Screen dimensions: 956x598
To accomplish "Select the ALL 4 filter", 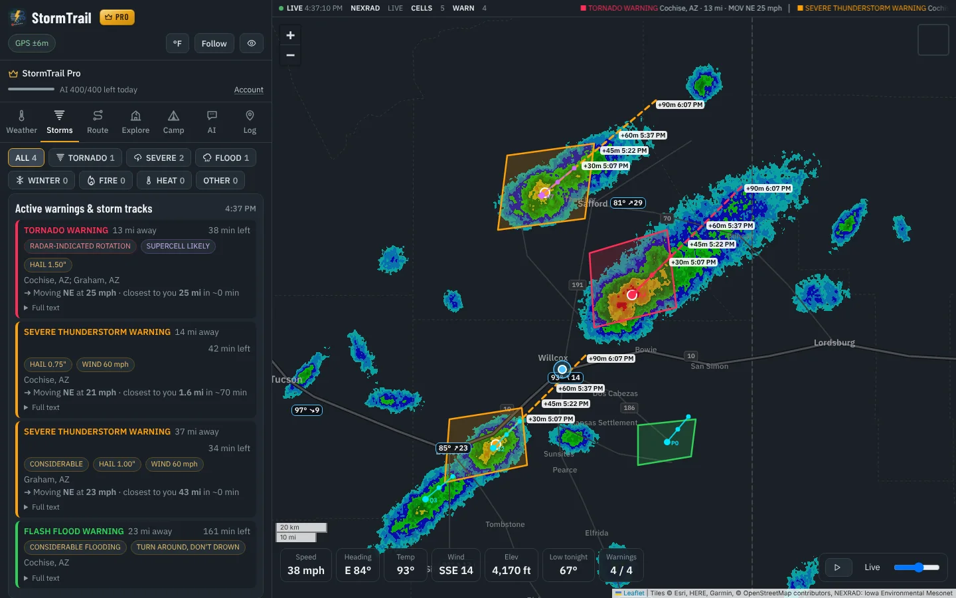I will tap(27, 157).
